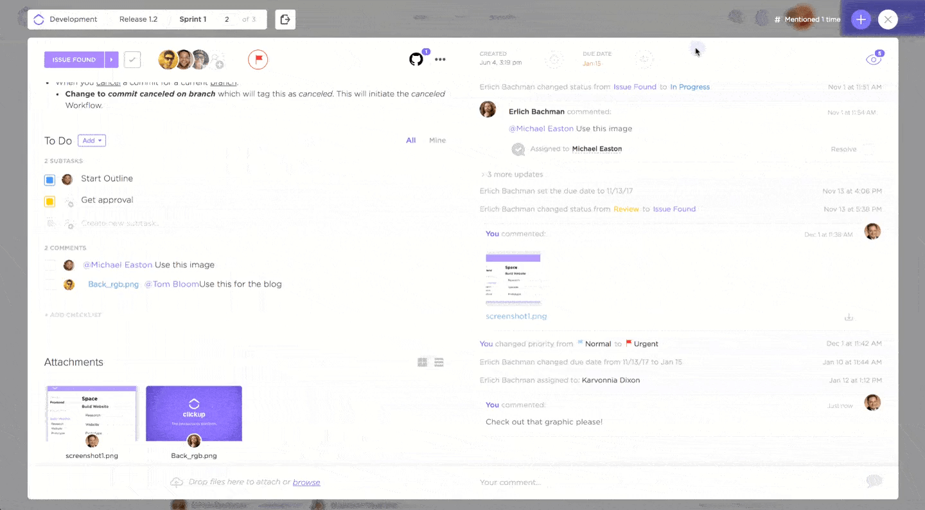Check the box beside Back_rgb.png comment
Viewport: 925px width, 510px height.
point(50,285)
